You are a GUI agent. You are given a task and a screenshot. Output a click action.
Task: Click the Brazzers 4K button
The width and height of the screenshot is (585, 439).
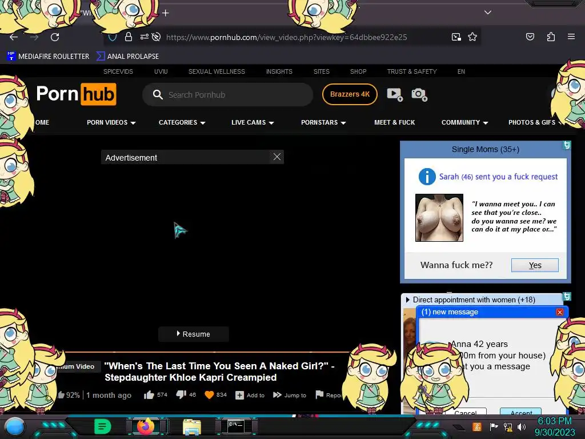pos(350,94)
